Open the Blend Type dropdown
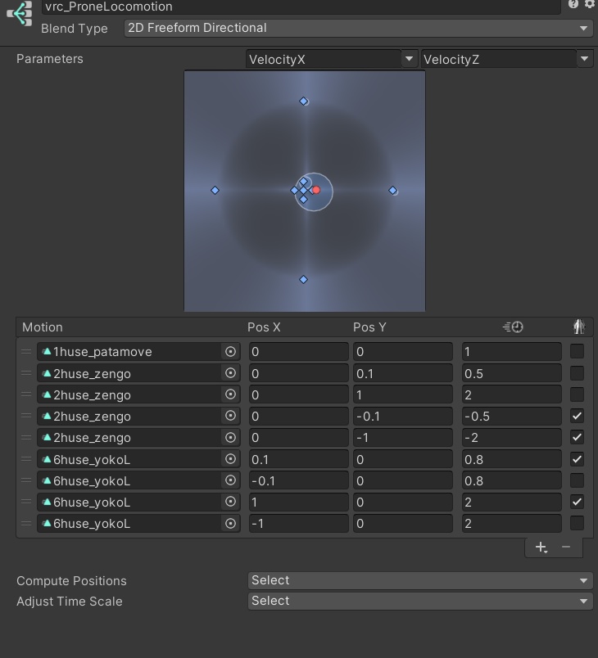This screenshot has width=598, height=658. [x=358, y=28]
